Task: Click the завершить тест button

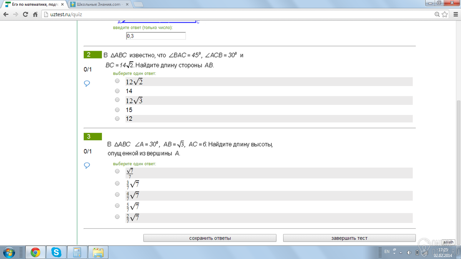Action: [x=349, y=238]
